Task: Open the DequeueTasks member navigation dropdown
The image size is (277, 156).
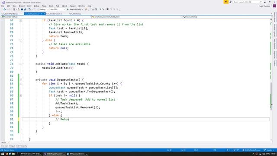Action: [x=227, y=17]
